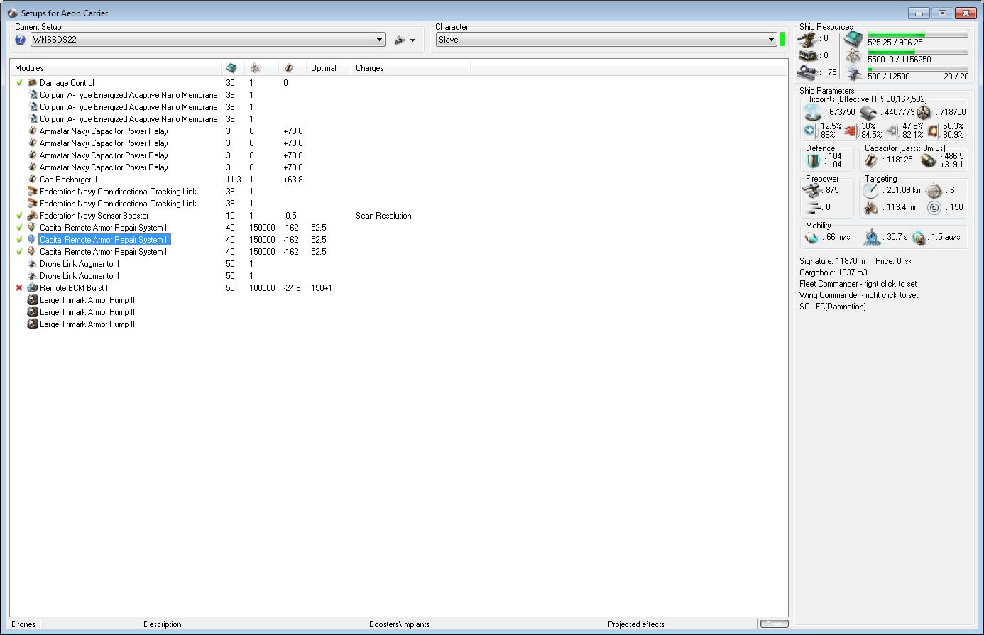Click the Remote ECM Burst I module icon

click(x=32, y=288)
